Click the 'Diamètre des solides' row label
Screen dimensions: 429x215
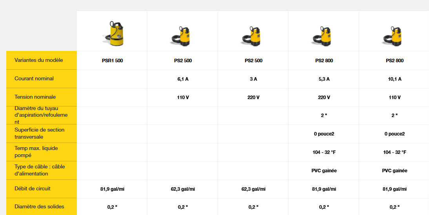click(39, 206)
